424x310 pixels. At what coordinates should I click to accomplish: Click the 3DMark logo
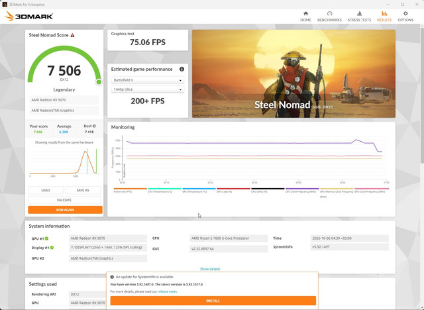point(29,16)
